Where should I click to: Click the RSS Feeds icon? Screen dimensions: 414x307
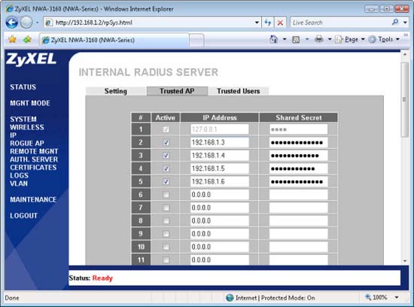296,40
